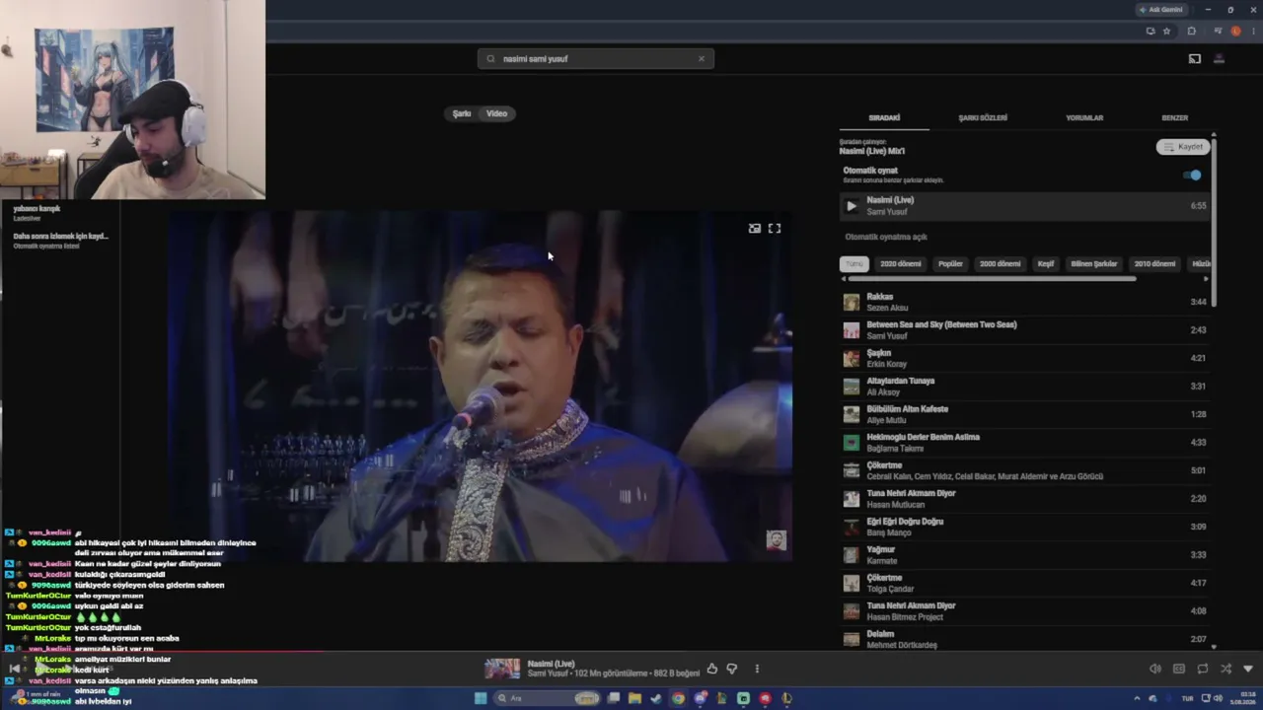
Task: Play Hekimoglu Derler Benim Aslıma
Action: (x=1024, y=443)
